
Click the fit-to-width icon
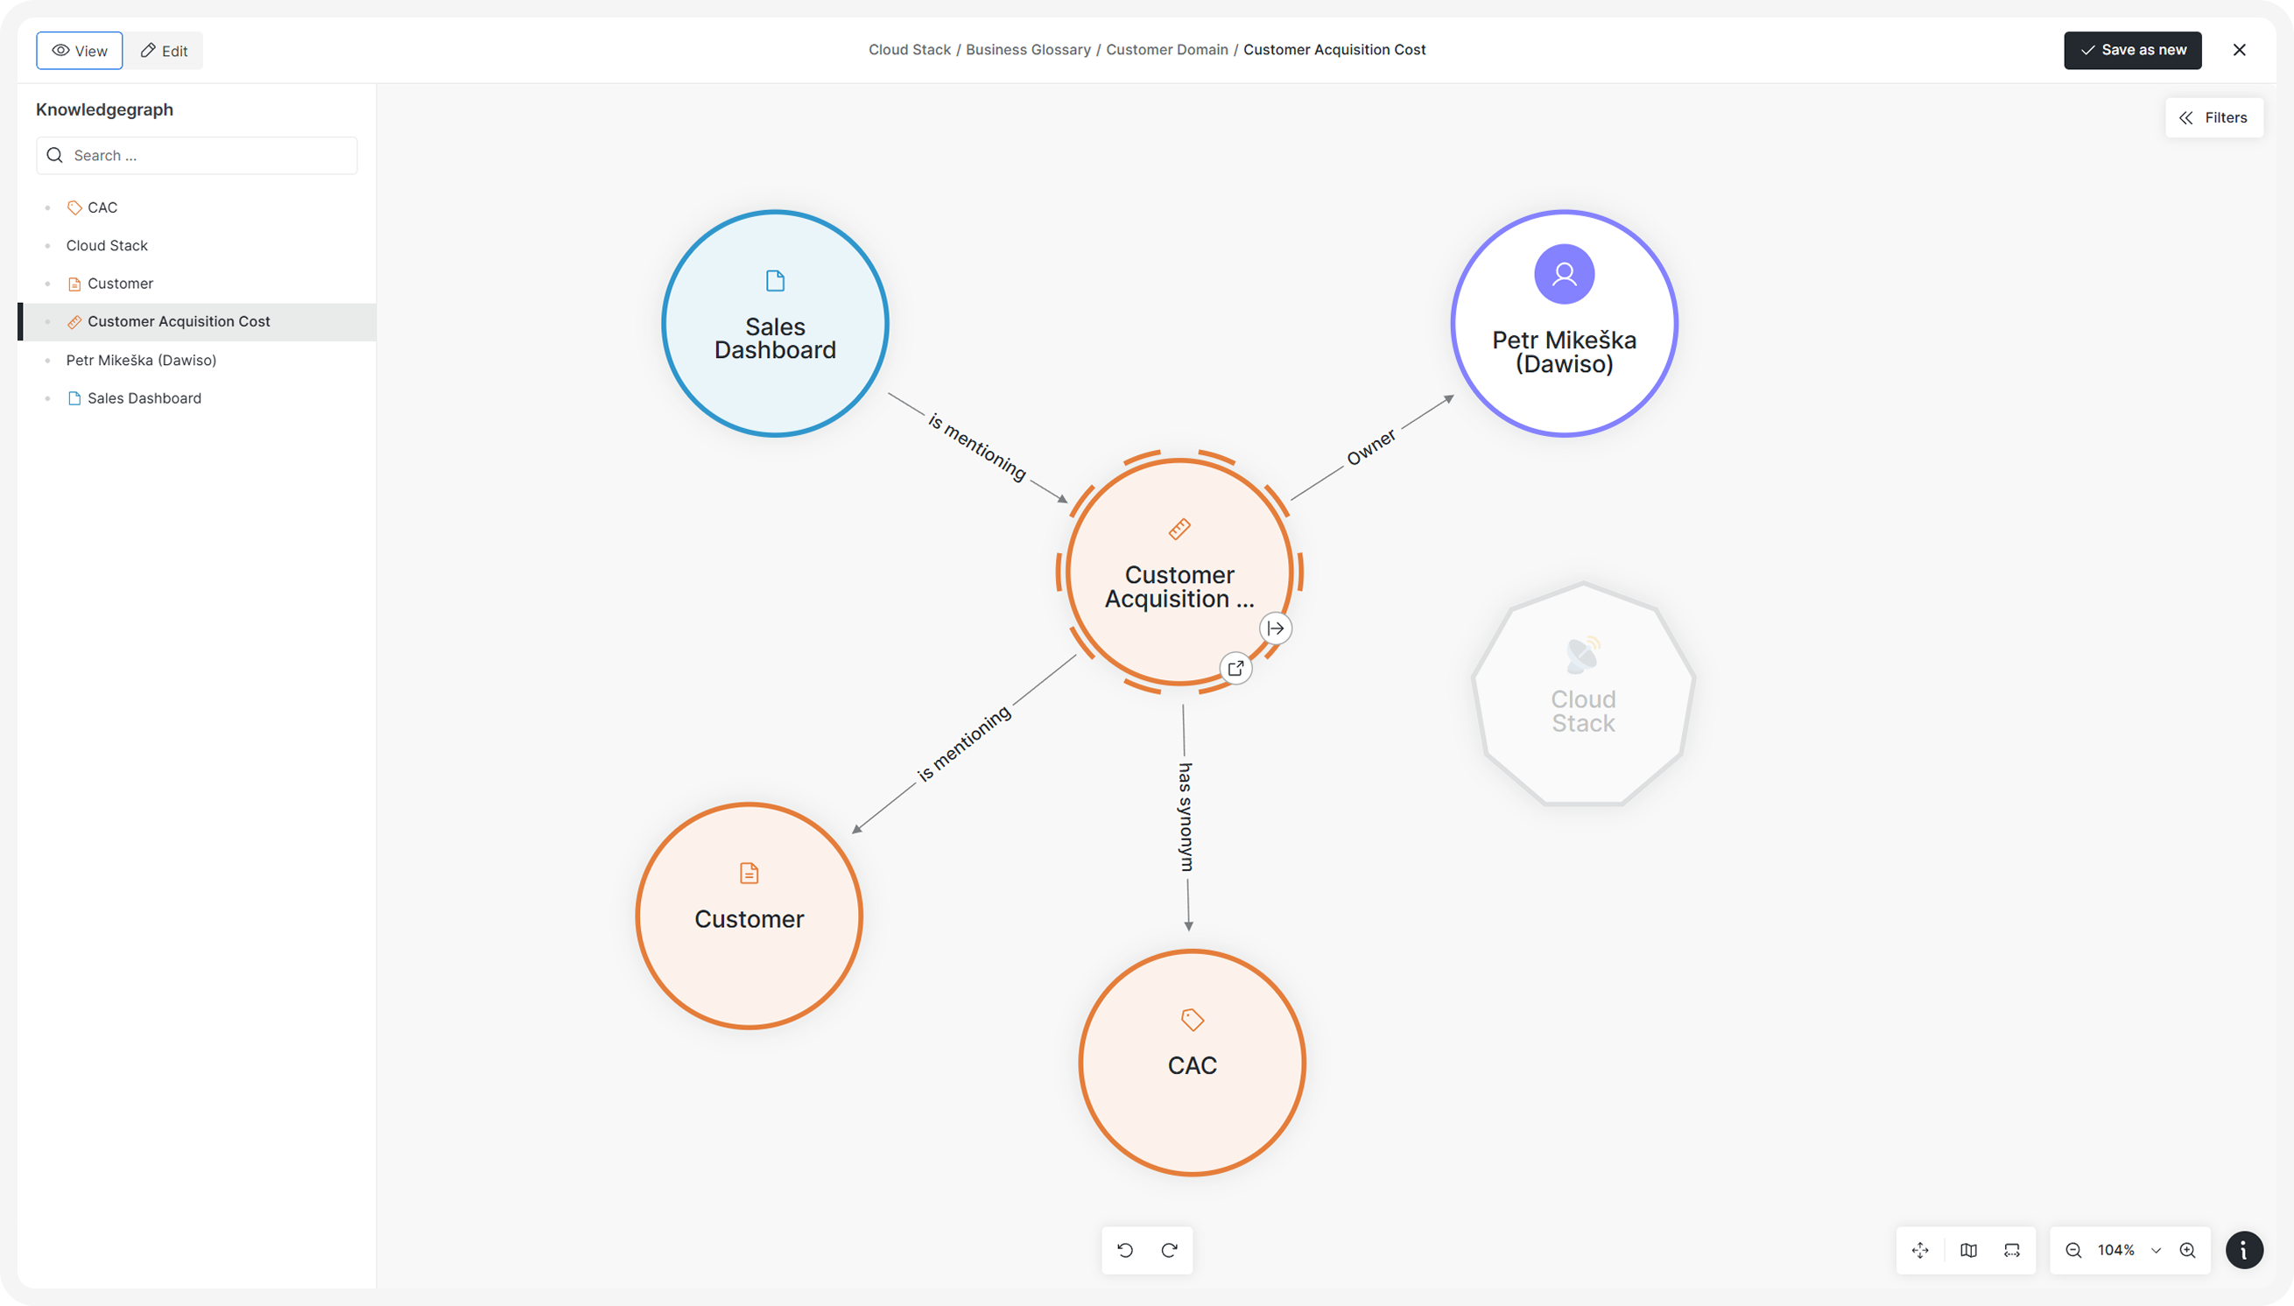pos(2012,1249)
